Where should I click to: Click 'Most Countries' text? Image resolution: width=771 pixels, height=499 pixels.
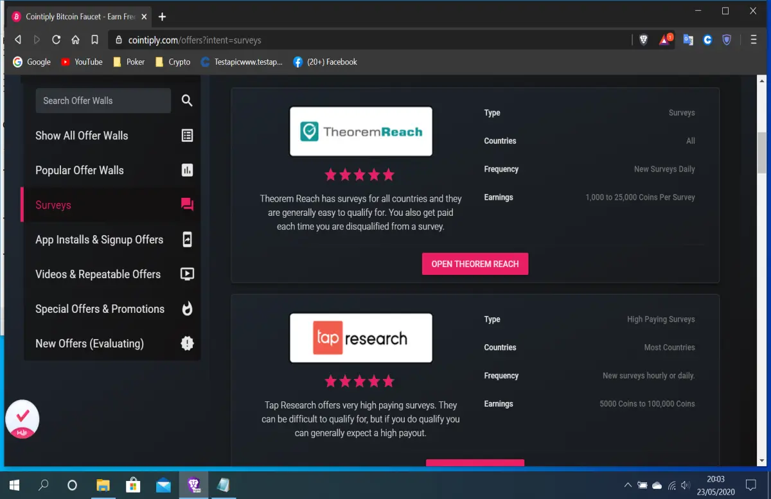(669, 347)
